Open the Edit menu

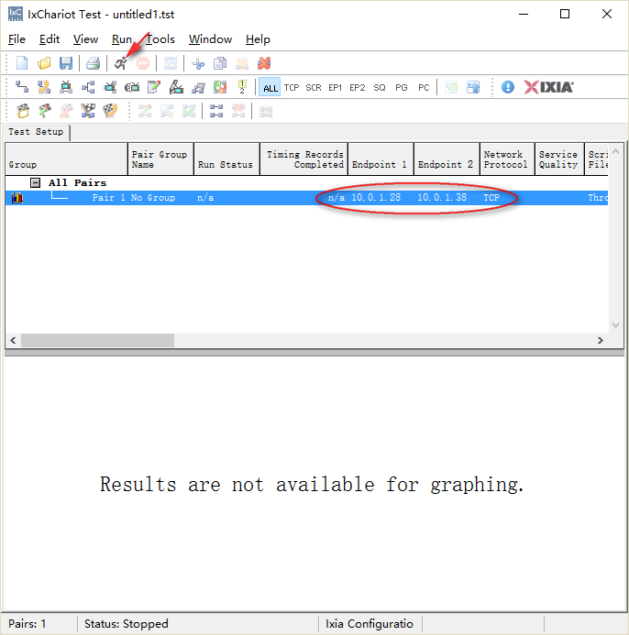[x=50, y=39]
